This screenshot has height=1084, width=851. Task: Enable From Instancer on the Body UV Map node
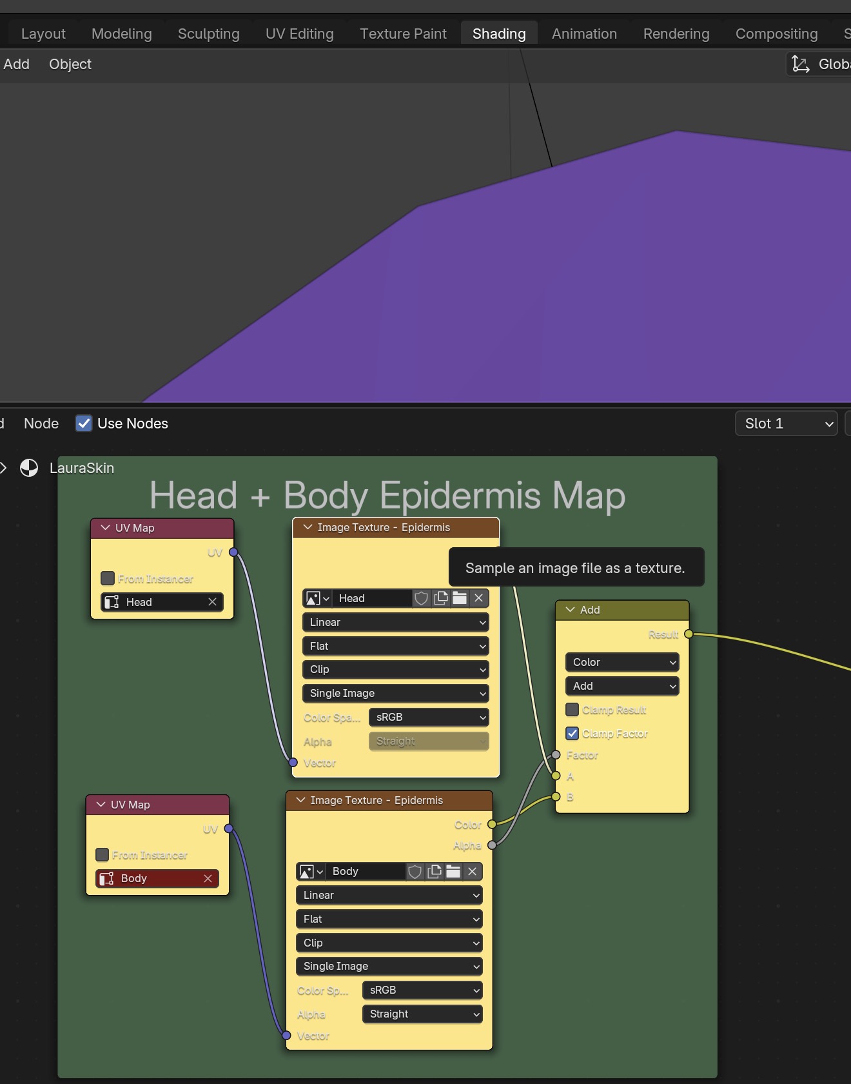pyautogui.click(x=102, y=854)
